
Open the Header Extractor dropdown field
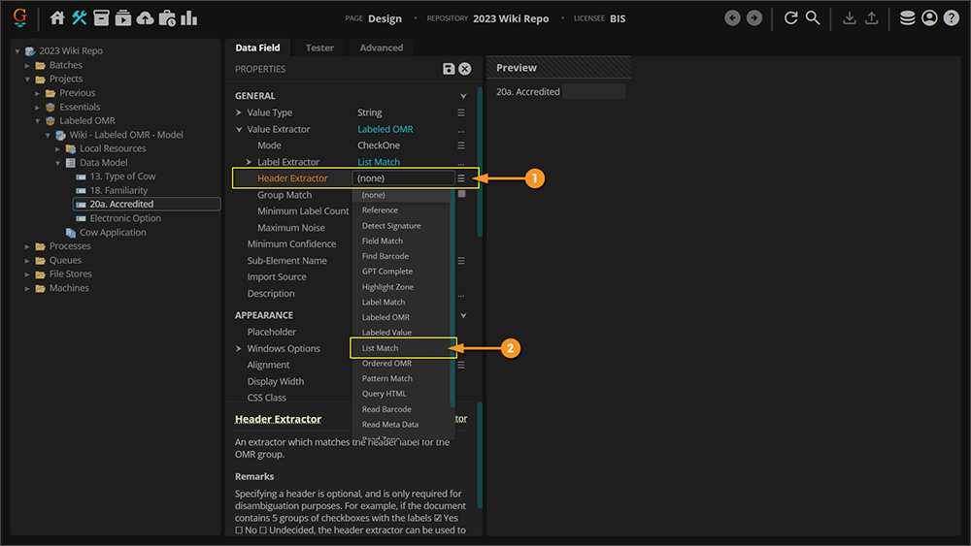tap(404, 178)
